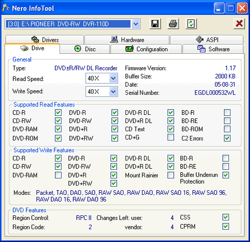This screenshot has height=242, width=250.
Task: Maximize the Nero InfoTool window
Action: tap(231, 8)
